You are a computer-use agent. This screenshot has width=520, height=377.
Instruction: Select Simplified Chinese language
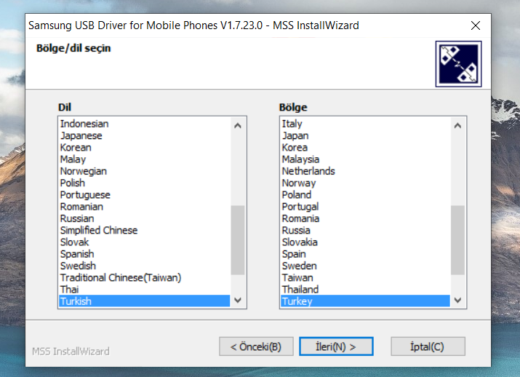(145, 230)
